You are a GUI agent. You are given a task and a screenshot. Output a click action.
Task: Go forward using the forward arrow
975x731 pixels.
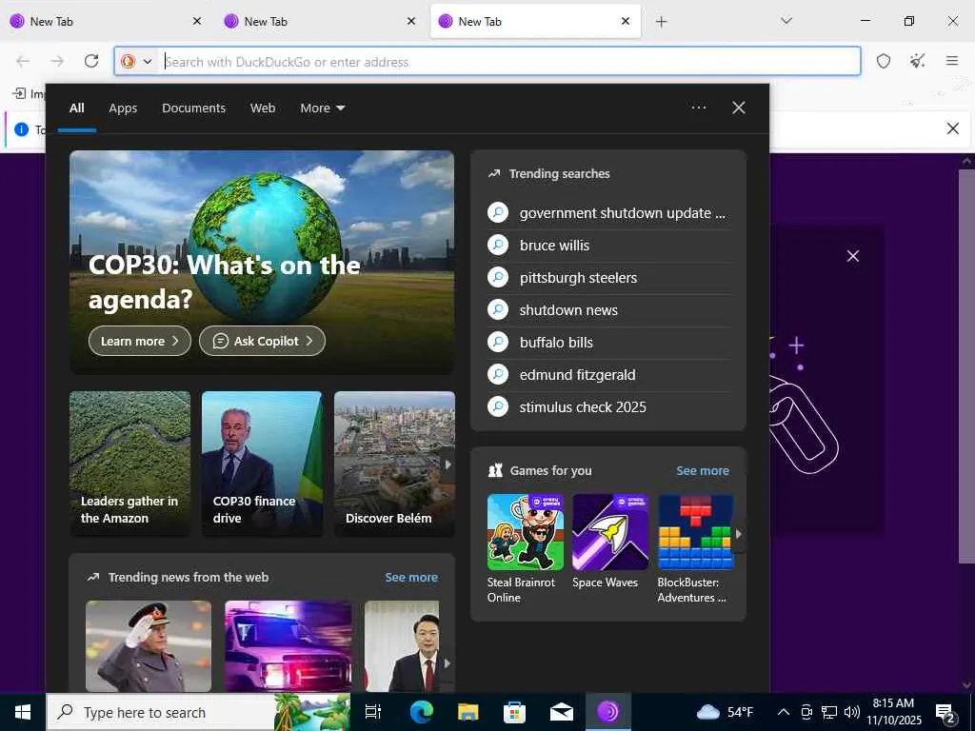pos(57,61)
